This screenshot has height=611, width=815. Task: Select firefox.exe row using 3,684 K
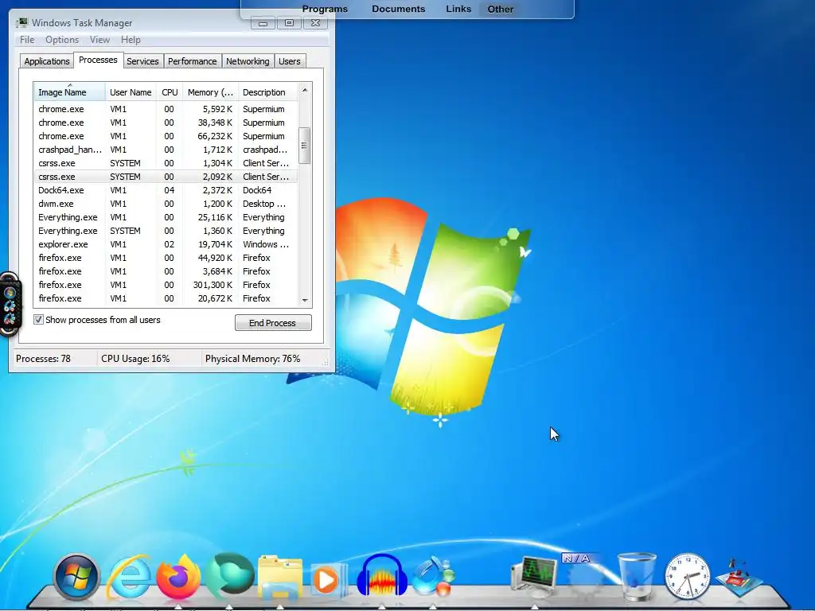166,271
